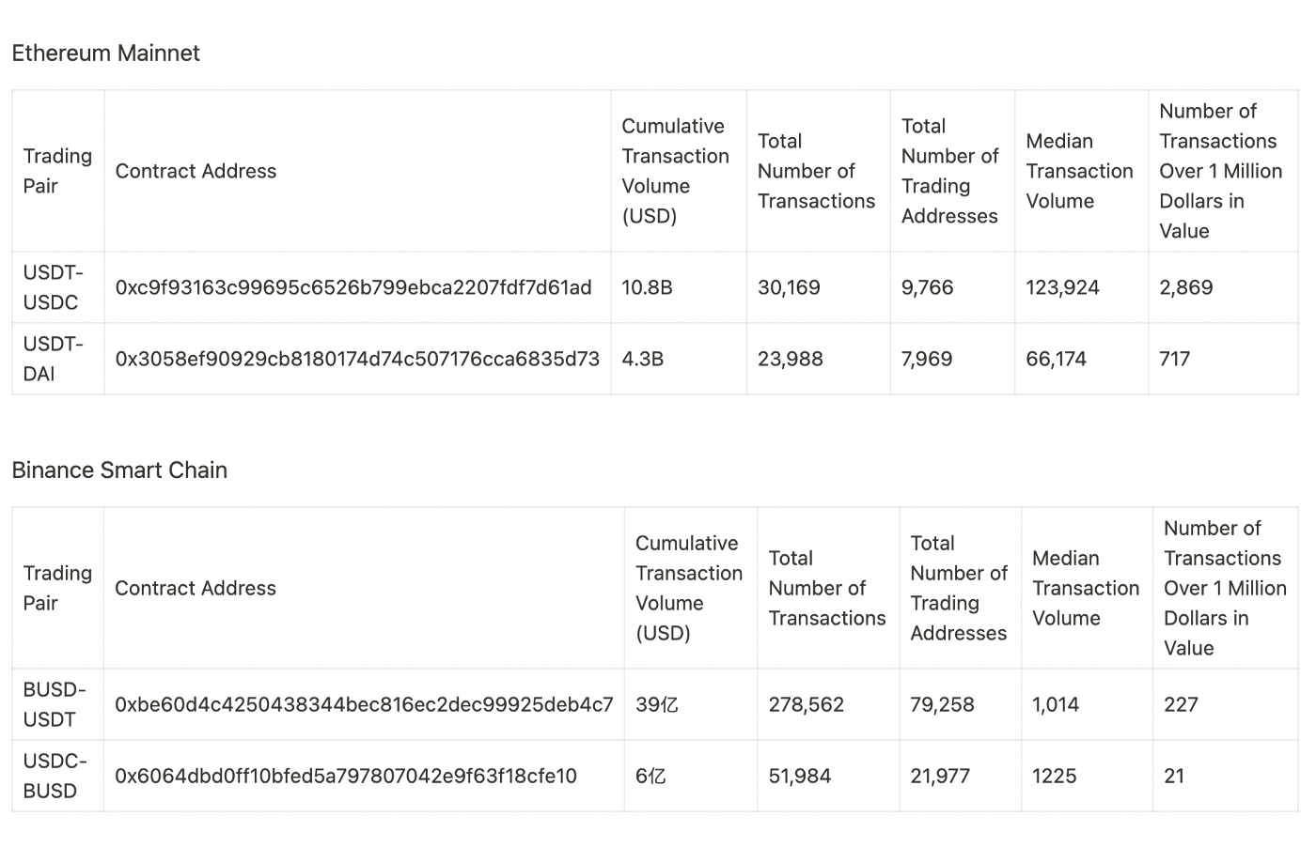Click the Ethereum Mainnet heading
Image resolution: width=1316 pixels, height=847 pixels.
pyautogui.click(x=105, y=54)
